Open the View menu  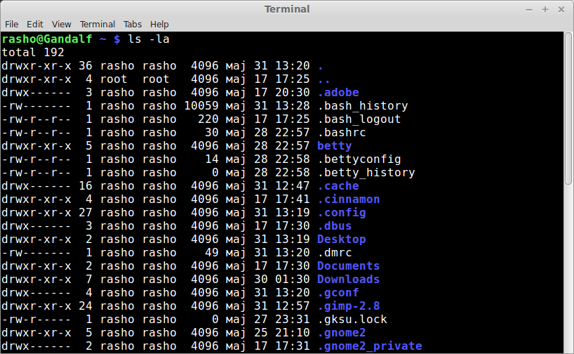pyautogui.click(x=61, y=24)
